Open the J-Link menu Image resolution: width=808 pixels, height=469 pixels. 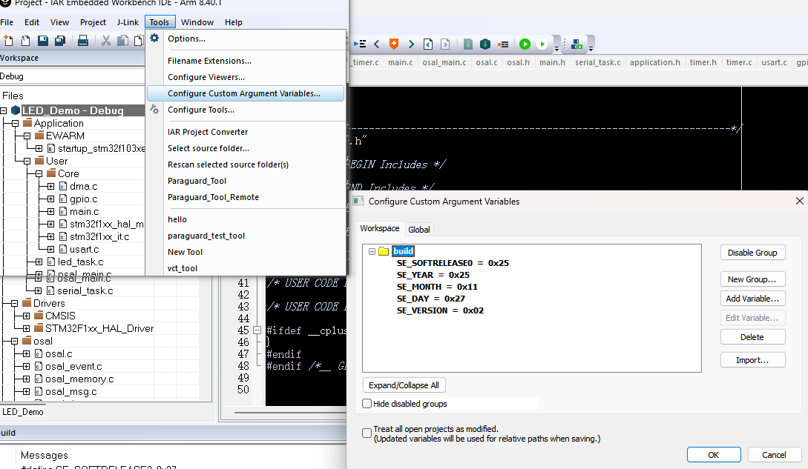pos(128,22)
